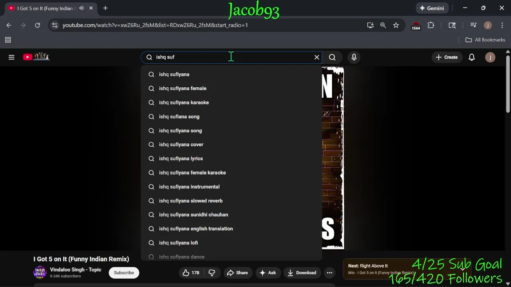Open the extension showing 1564 badge
511x287 pixels.
416,26
